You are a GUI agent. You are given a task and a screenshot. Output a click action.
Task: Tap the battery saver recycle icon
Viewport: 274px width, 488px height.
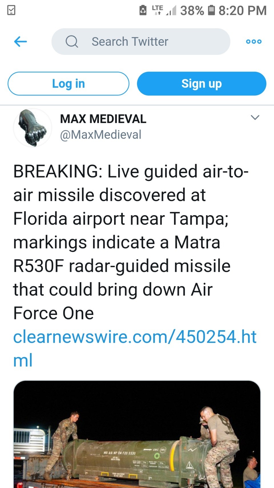[143, 11]
